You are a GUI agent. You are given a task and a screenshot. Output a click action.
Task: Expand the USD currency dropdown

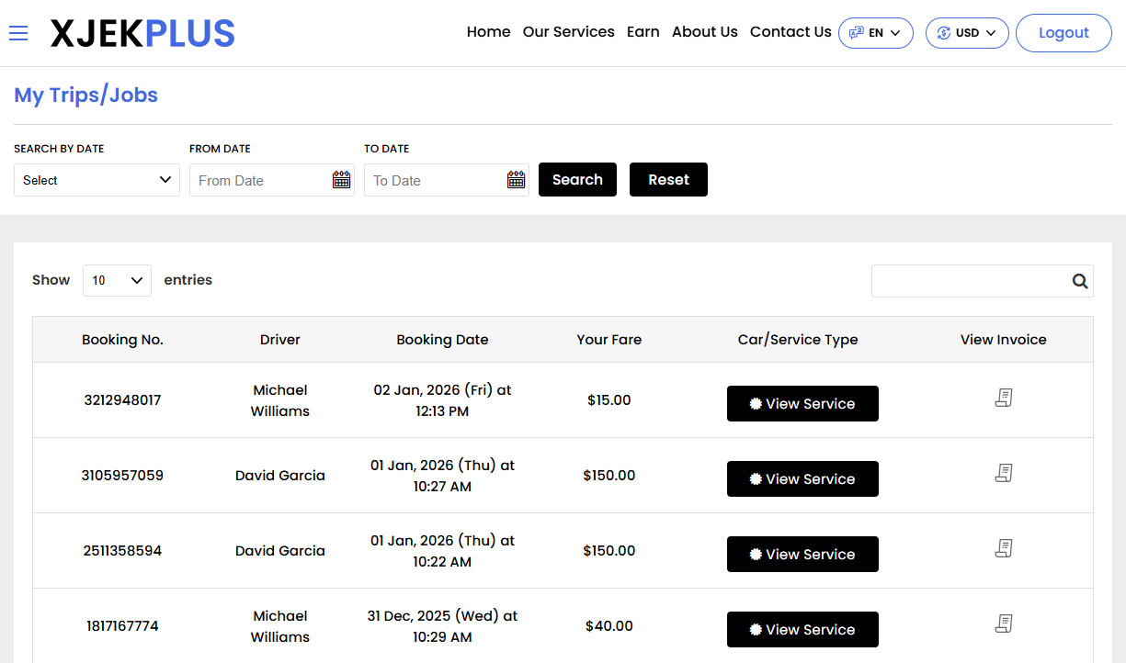pyautogui.click(x=966, y=33)
